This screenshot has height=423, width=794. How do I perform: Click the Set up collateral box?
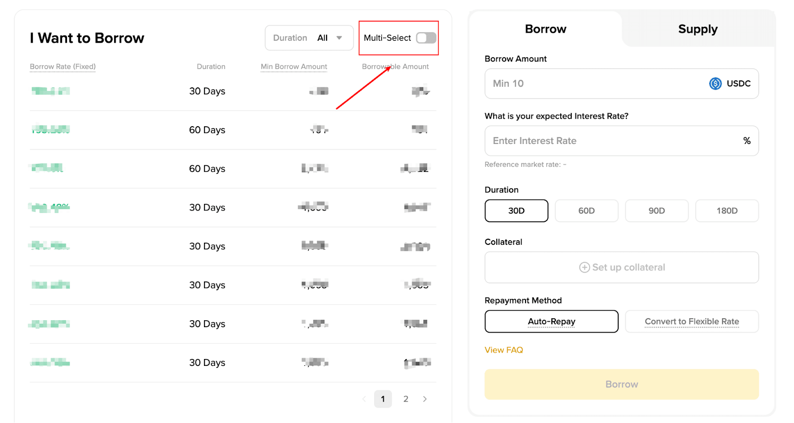click(x=621, y=268)
